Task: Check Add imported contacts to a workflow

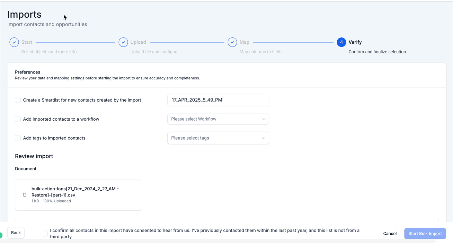Action: (18, 119)
